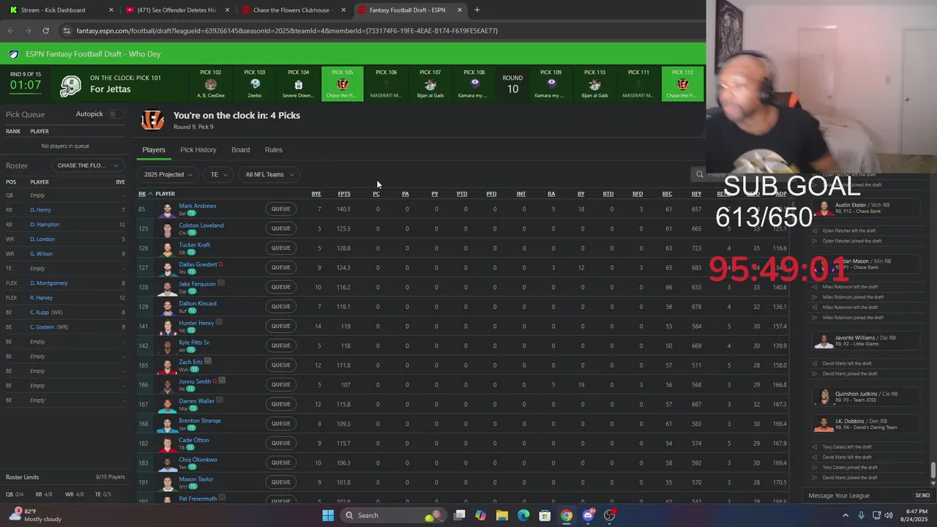Queue Jake Ferguson
Image resolution: width=937 pixels, height=527 pixels.
281,287
